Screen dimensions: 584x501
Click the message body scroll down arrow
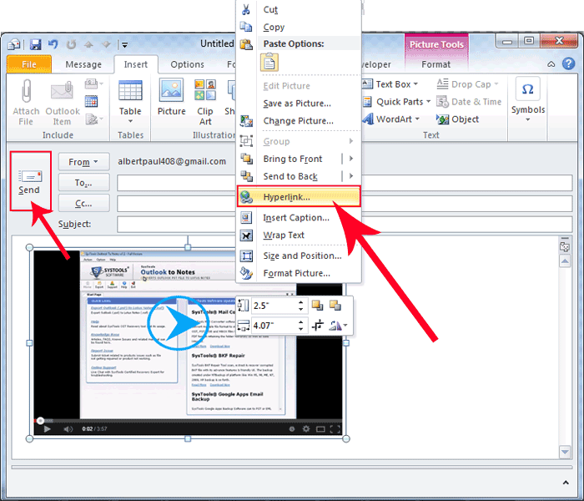click(x=565, y=452)
